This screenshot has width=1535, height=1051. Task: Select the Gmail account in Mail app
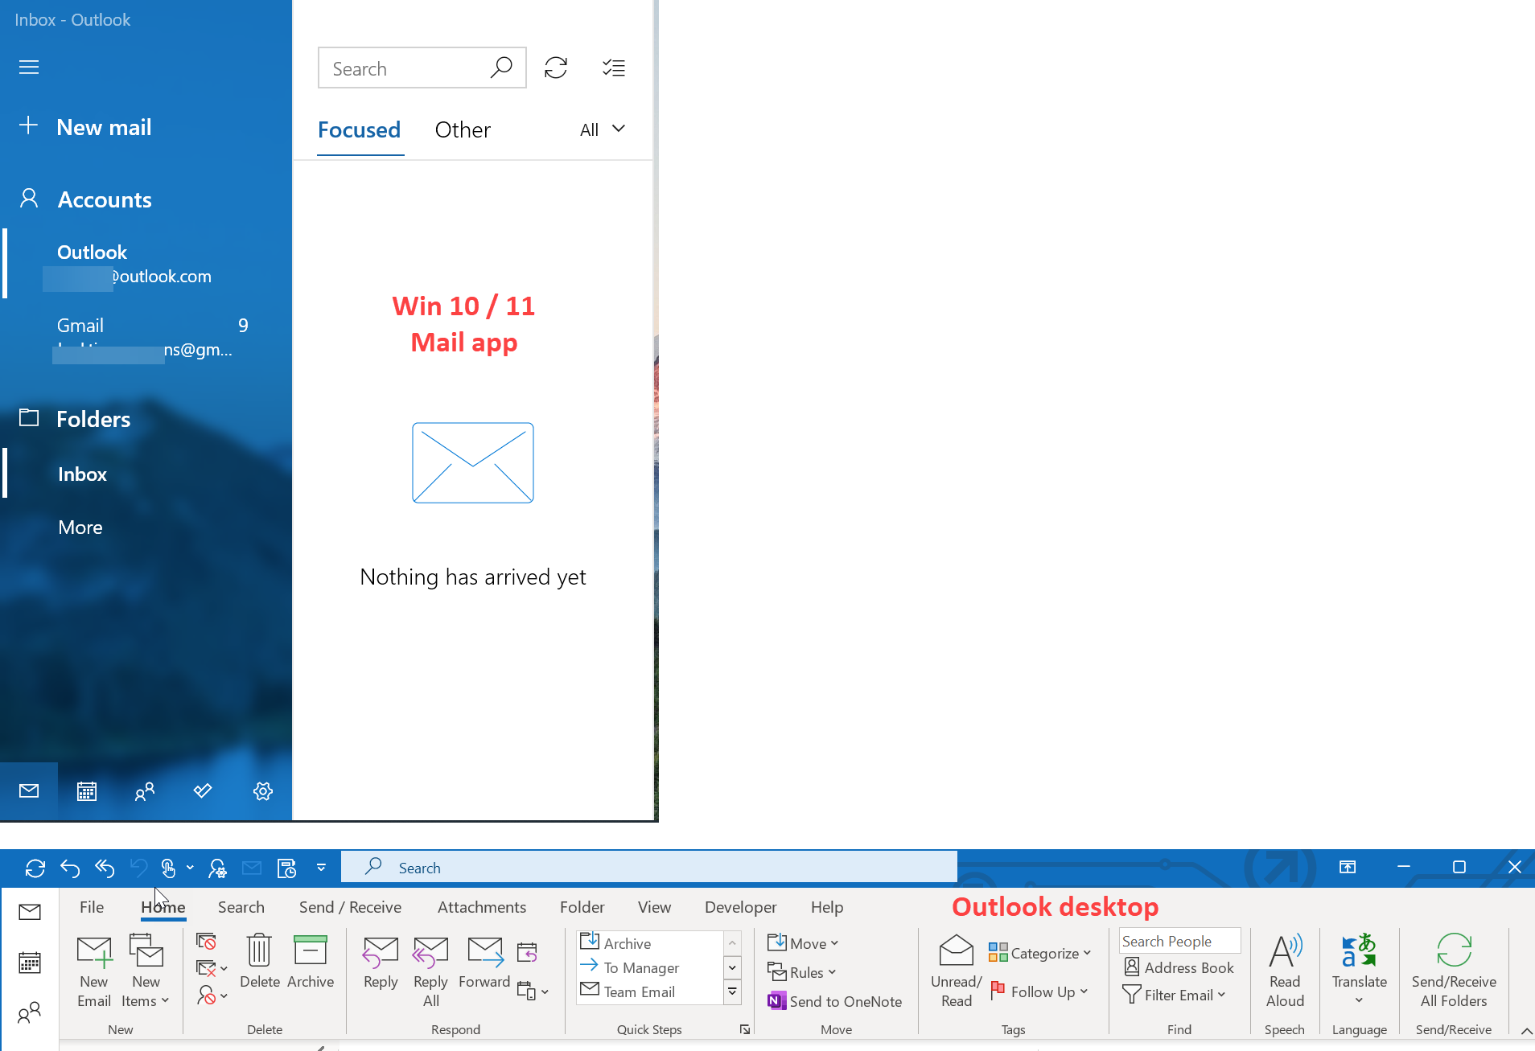(x=146, y=338)
